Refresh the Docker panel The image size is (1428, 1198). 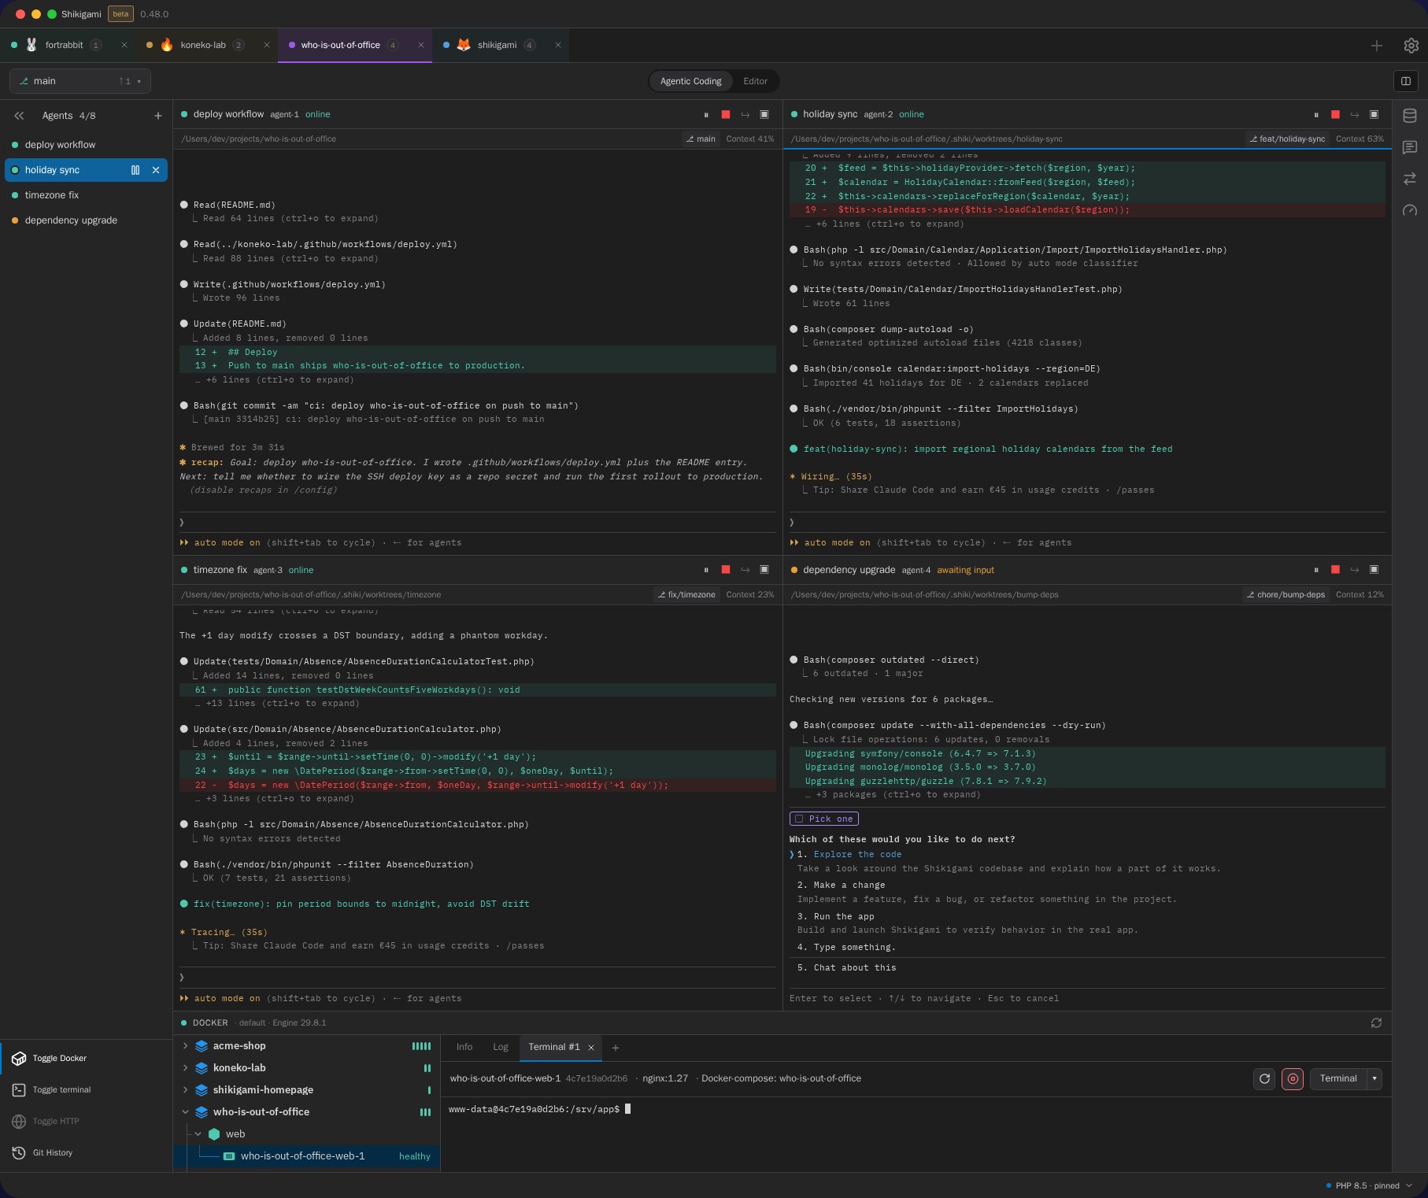(1376, 1022)
